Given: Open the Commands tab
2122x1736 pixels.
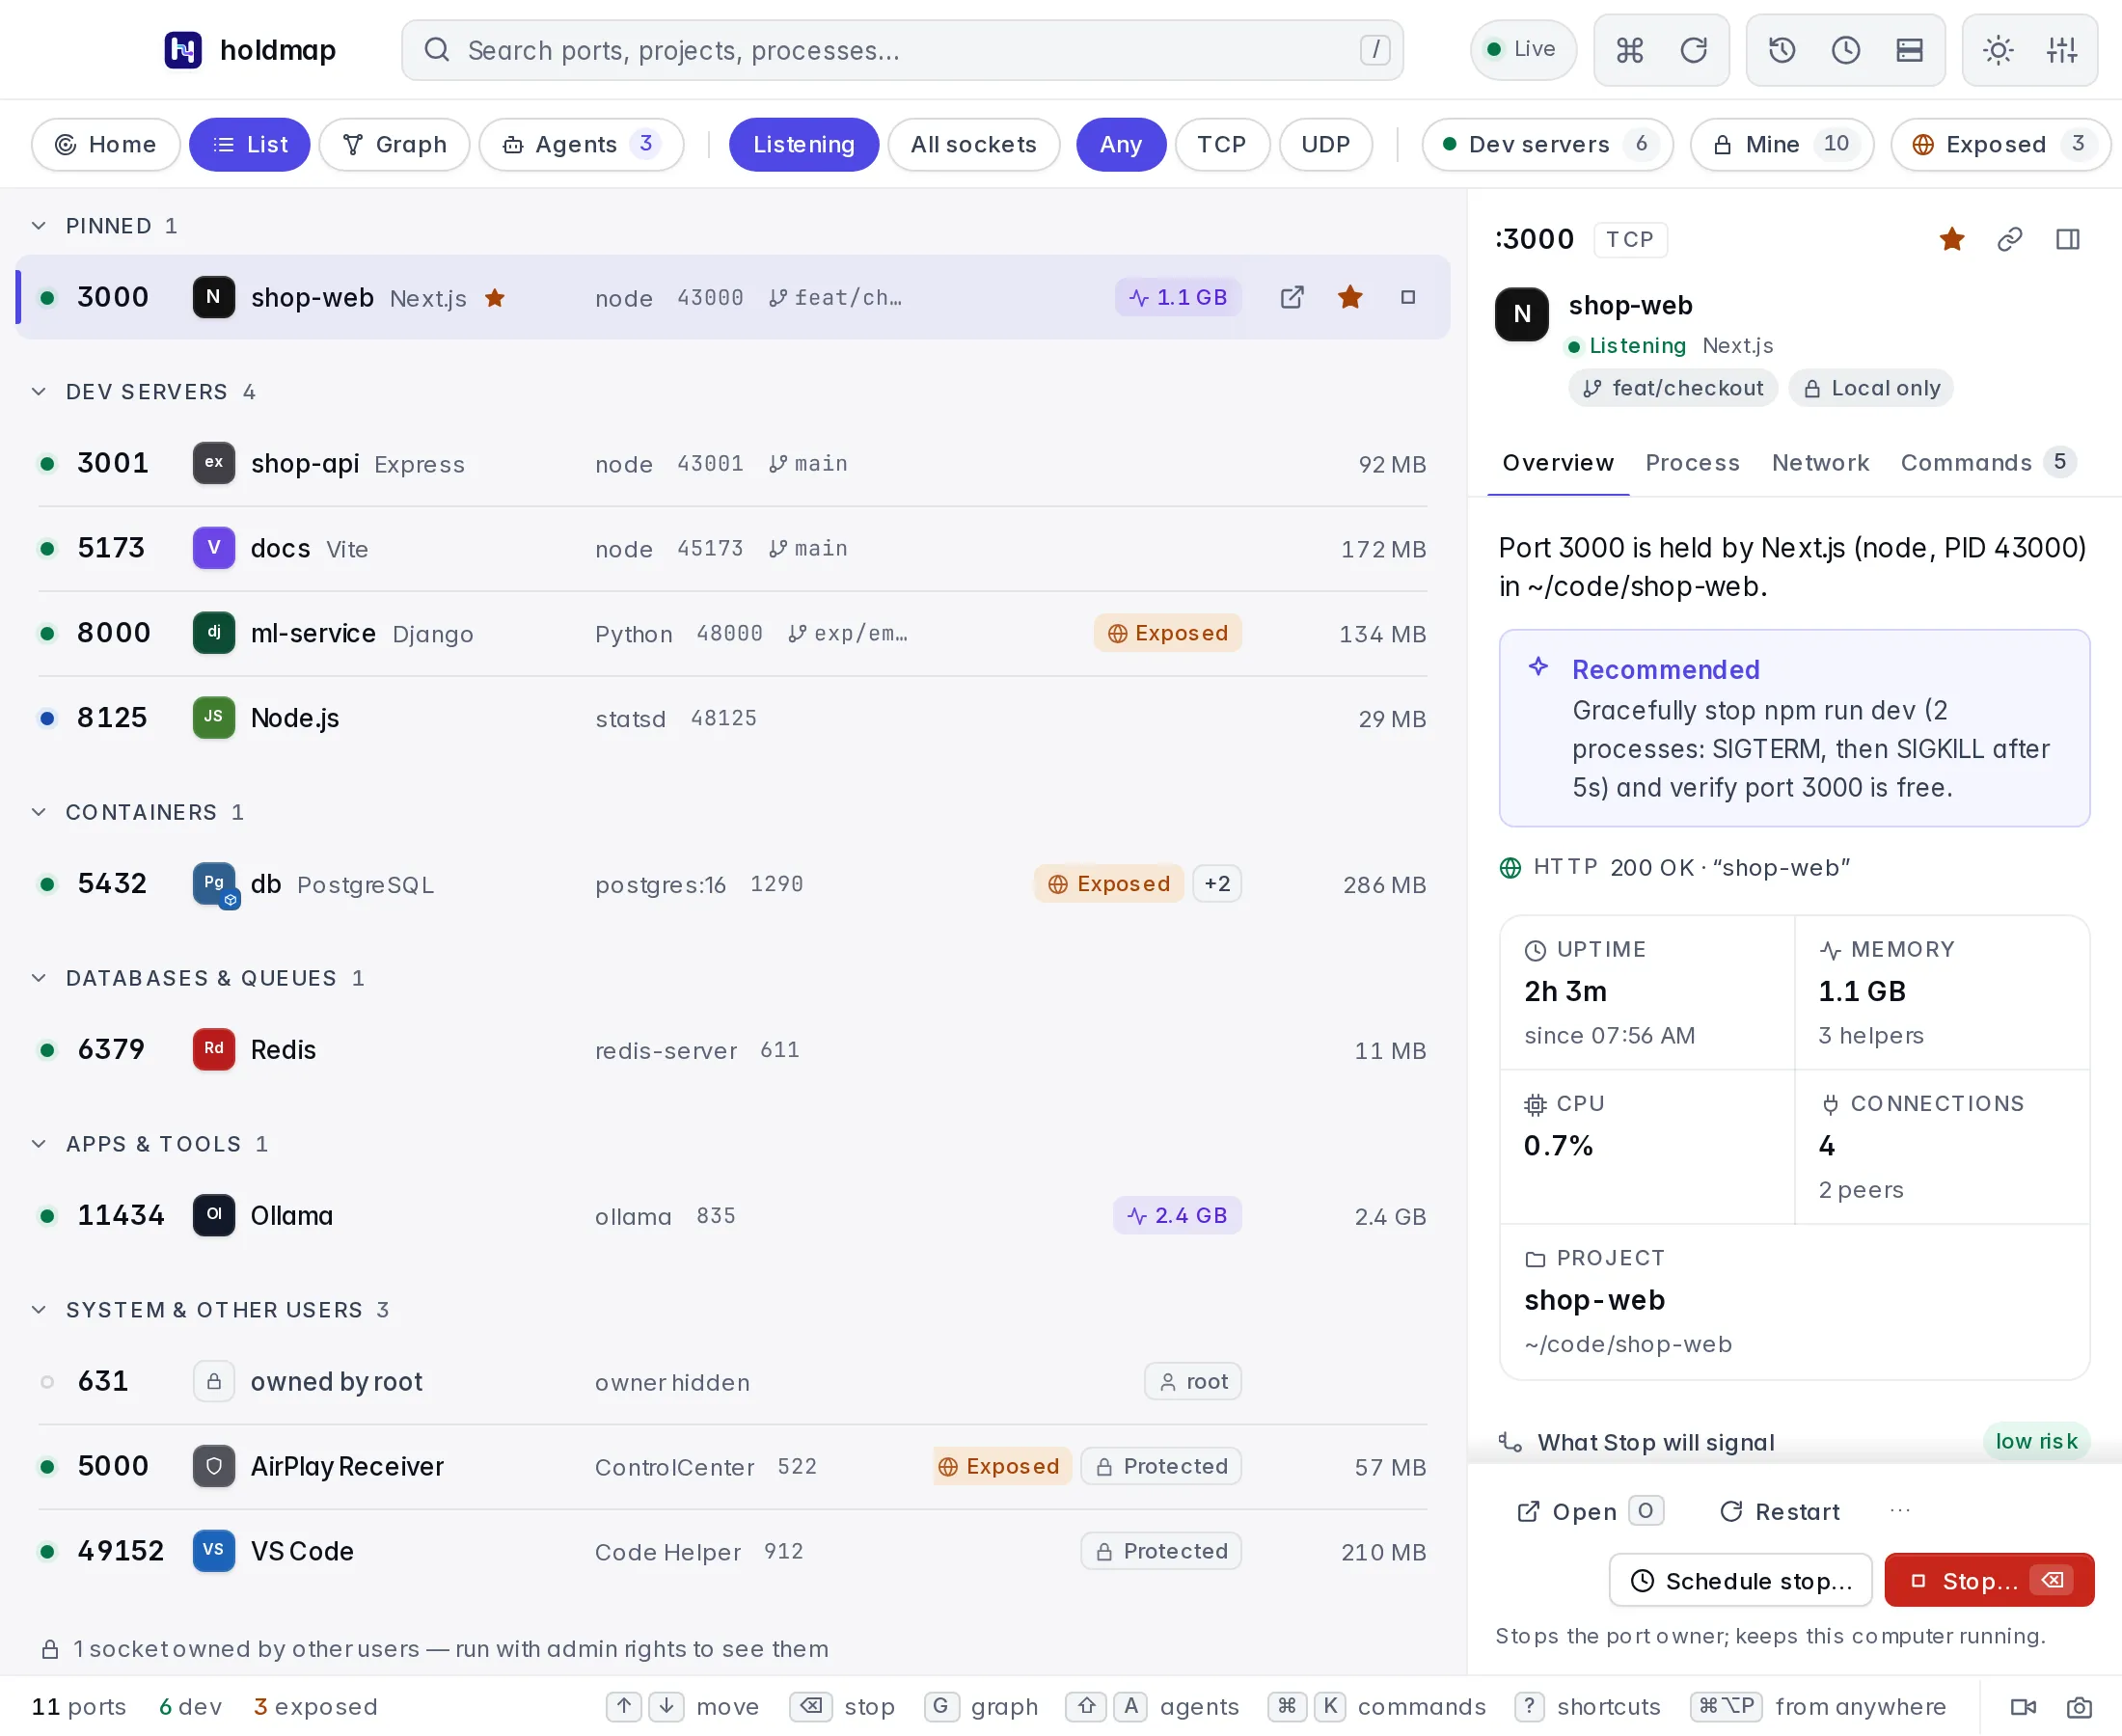Looking at the screenshot, I should (x=1987, y=463).
